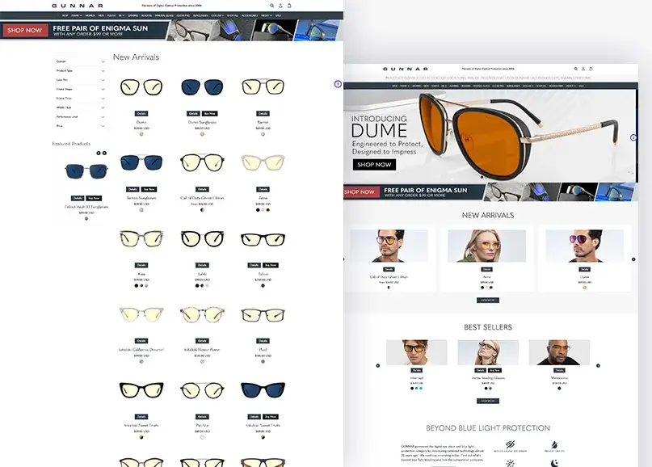The height and width of the screenshot is (467, 652).
Task: Open Dume Sunglasses product image
Action: 202,87
